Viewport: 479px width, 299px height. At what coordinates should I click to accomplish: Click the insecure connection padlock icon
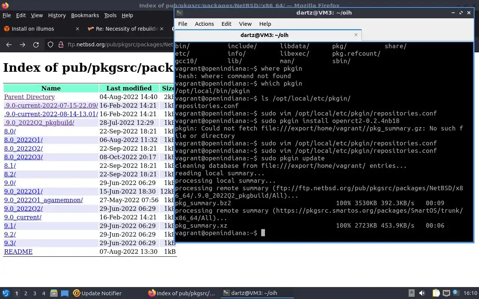(x=61, y=45)
